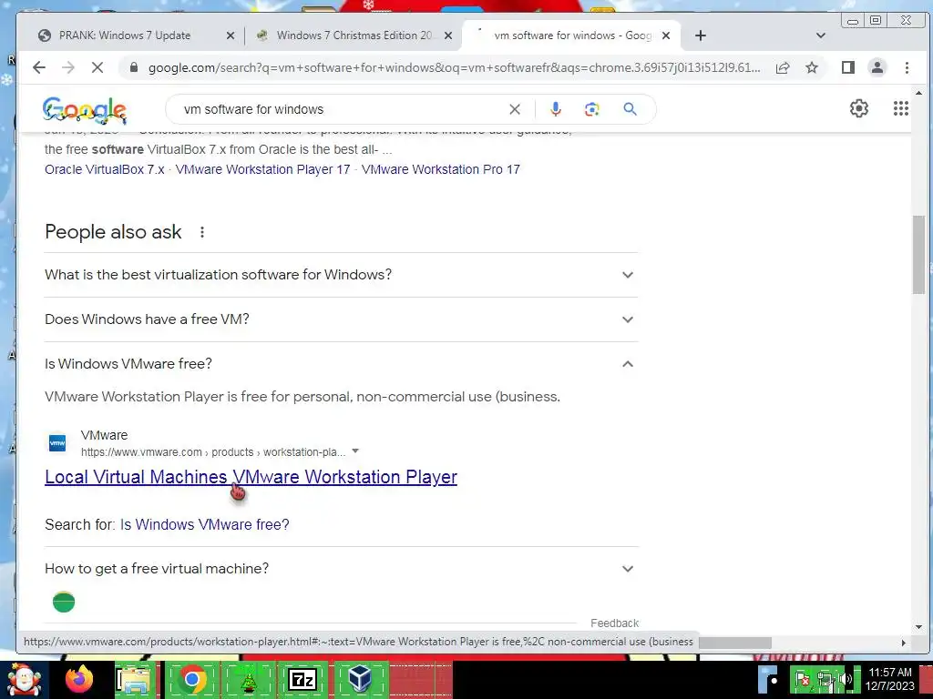Open the Google apps grid
This screenshot has width=933, height=699.
[901, 108]
